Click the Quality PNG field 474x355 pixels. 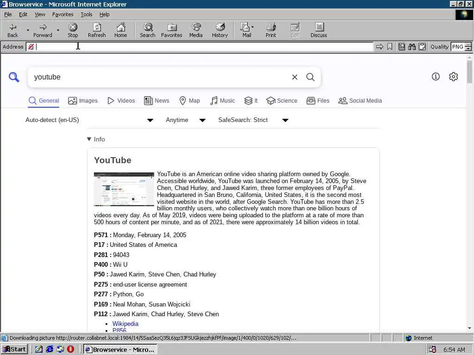[458, 47]
